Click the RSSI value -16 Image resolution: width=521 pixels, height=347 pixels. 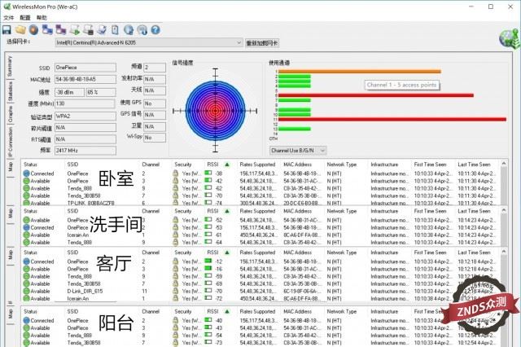(218, 269)
